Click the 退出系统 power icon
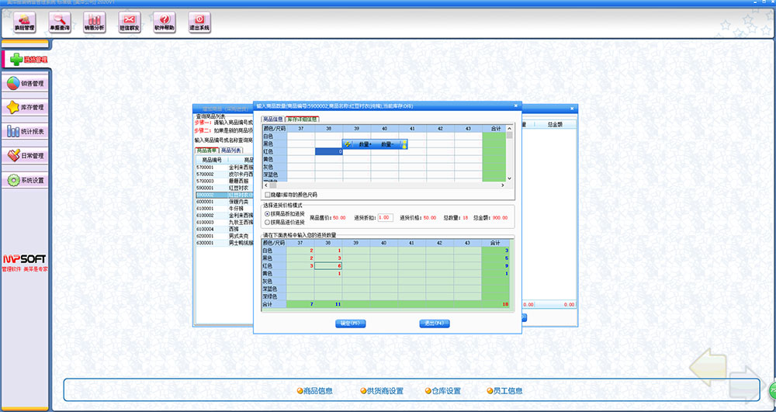This screenshot has width=776, height=412. [x=199, y=22]
